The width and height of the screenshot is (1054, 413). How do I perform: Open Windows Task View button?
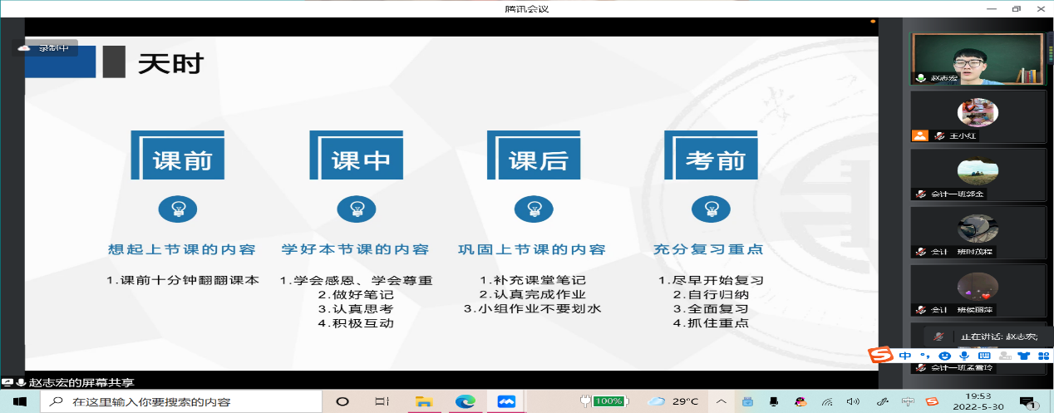(382, 401)
